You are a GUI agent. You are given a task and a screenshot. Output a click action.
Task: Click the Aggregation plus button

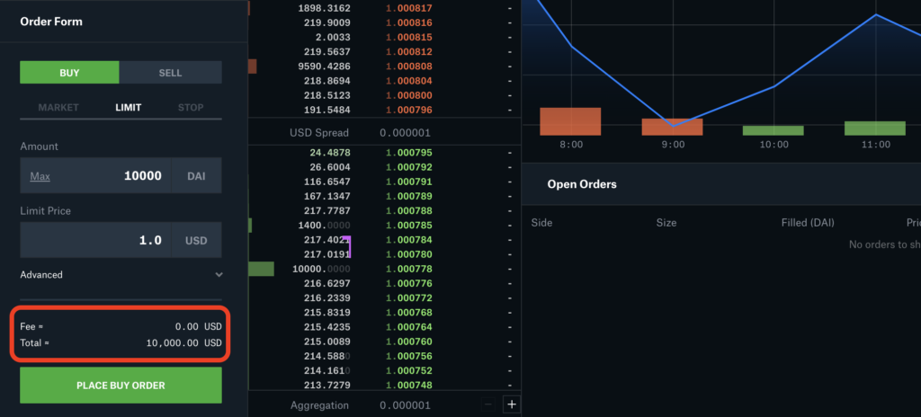tap(512, 404)
